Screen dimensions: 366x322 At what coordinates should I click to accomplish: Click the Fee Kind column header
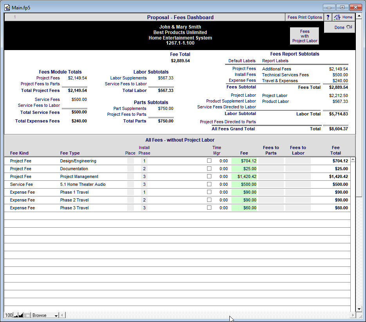19,153
